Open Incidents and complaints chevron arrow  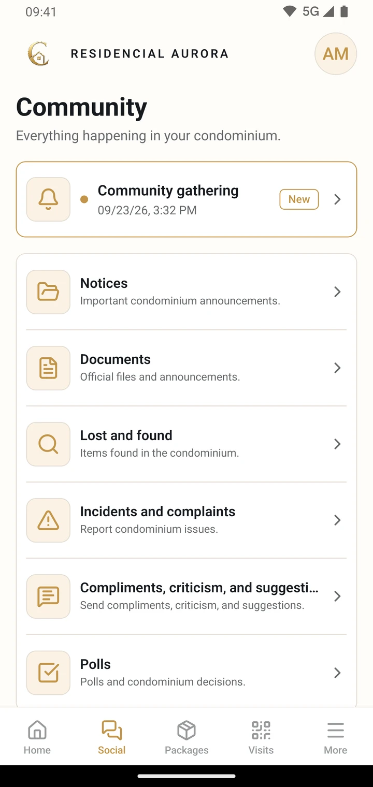(x=337, y=520)
